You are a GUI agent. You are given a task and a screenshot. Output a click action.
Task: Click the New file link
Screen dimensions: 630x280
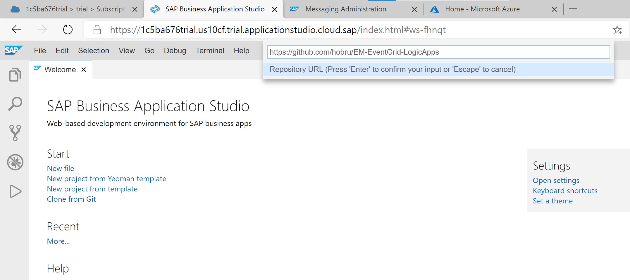61,168
